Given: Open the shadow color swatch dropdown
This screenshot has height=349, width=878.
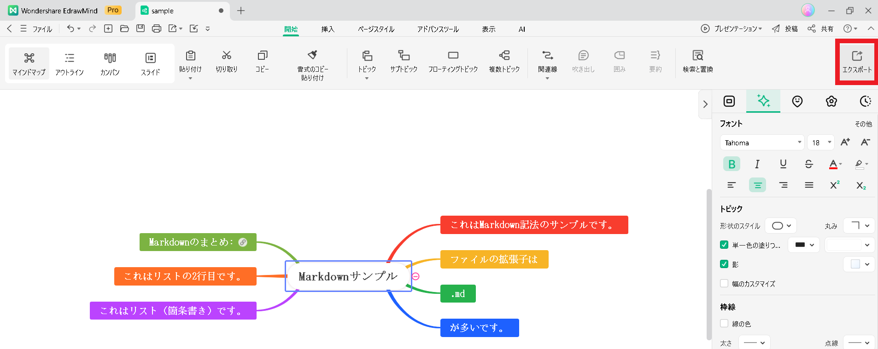Looking at the screenshot, I should tap(859, 264).
